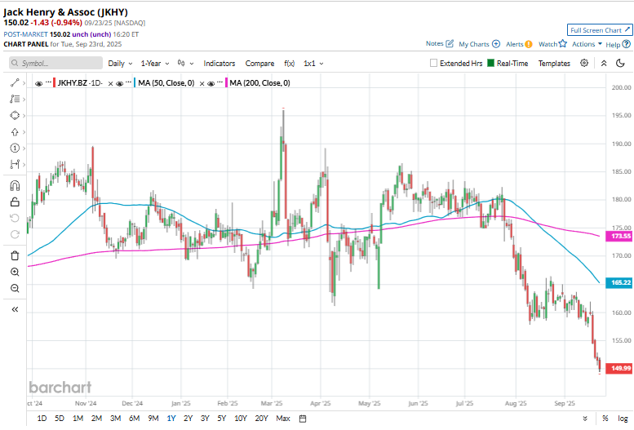The width and height of the screenshot is (634, 430).
Task: Click the red JKHY.BZ color swatch
Action: 54,83
